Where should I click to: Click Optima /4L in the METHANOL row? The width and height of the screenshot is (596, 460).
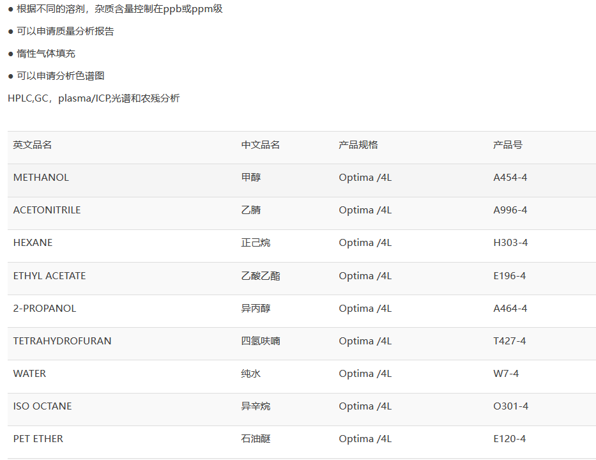(365, 178)
